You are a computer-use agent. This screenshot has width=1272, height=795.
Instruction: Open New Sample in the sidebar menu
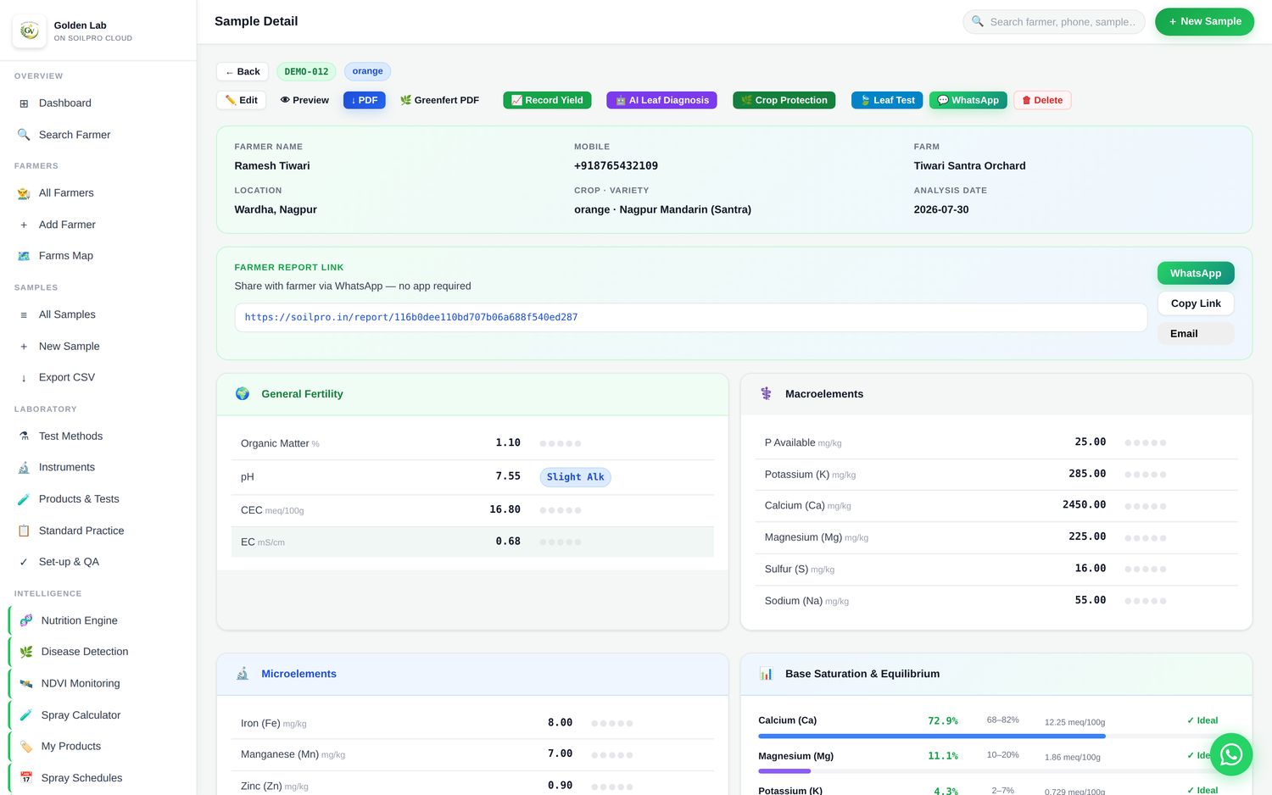(x=98, y=346)
